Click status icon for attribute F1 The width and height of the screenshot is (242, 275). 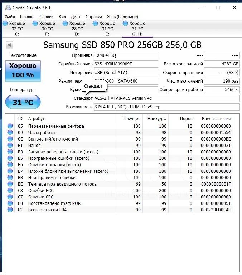point(10,210)
